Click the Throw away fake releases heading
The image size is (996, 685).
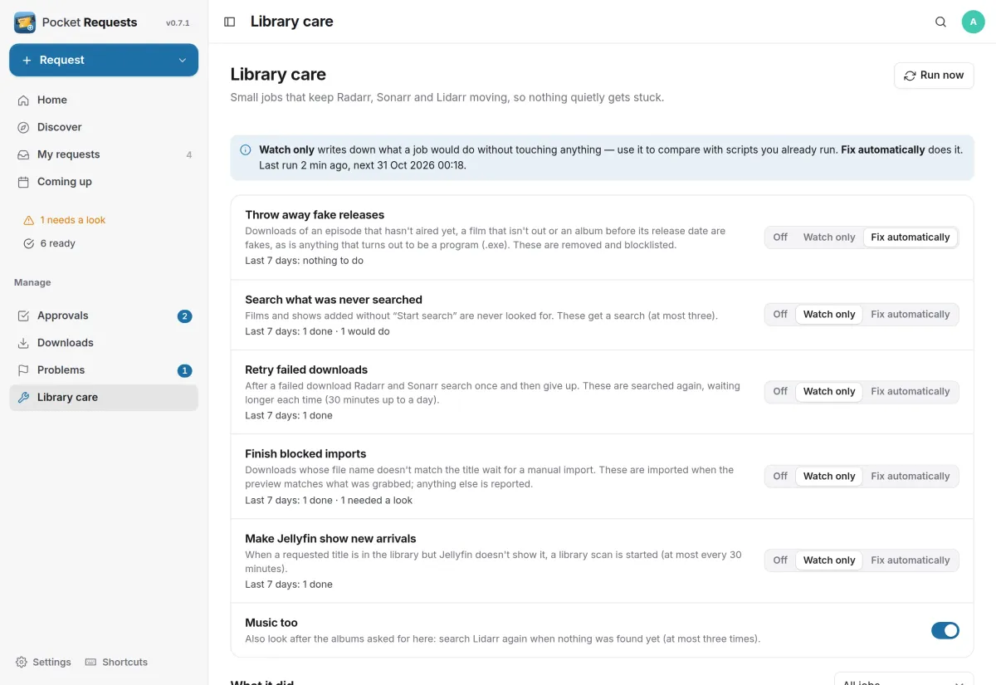tap(315, 215)
